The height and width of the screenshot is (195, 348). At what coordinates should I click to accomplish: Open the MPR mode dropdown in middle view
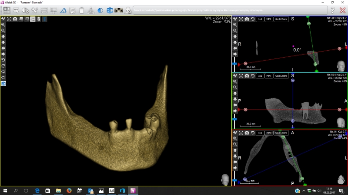coord(269,76)
